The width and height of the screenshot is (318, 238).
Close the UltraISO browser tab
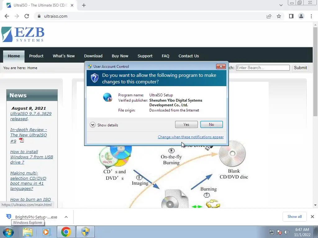(72, 5)
